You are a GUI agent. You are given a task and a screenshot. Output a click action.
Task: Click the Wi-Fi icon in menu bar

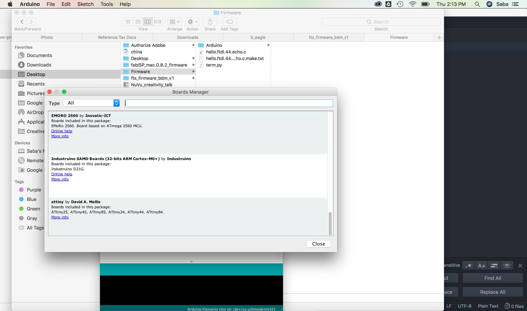click(x=412, y=4)
